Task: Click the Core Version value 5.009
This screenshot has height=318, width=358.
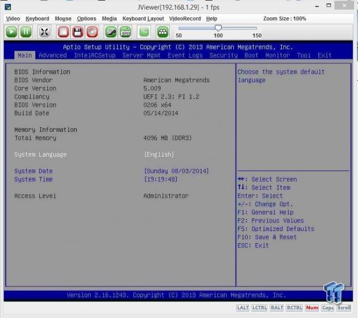Action: [152, 88]
